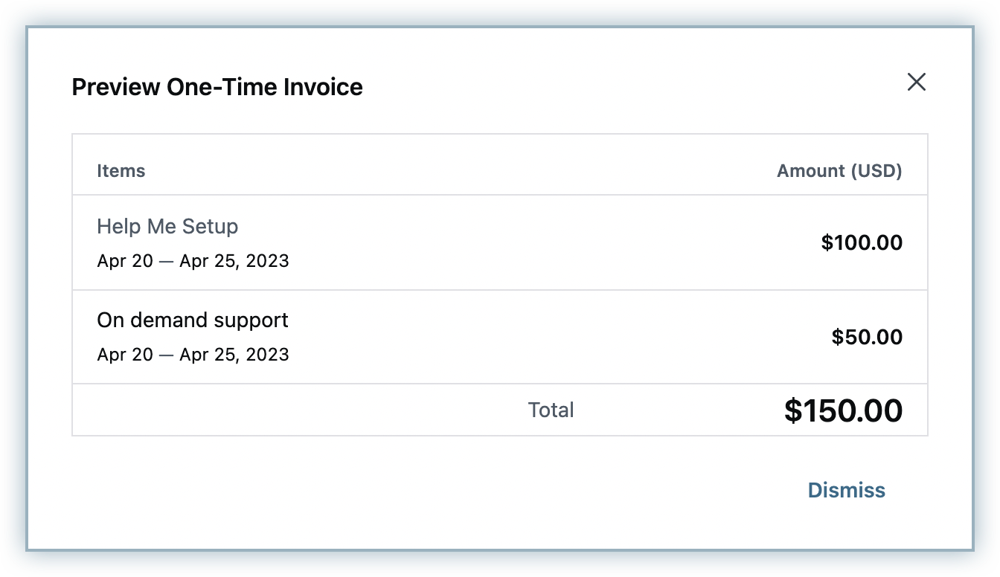Click Apr 20 start date under Help Me Setup
This screenshot has width=1000, height=577.
coord(124,261)
